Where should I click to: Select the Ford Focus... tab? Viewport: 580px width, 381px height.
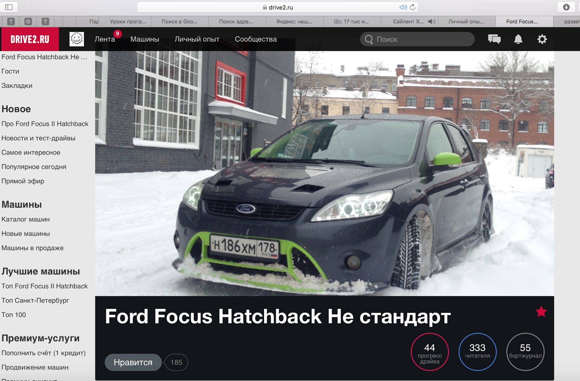tap(524, 21)
